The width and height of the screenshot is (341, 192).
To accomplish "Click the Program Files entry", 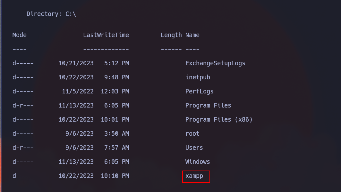I will coord(208,105).
